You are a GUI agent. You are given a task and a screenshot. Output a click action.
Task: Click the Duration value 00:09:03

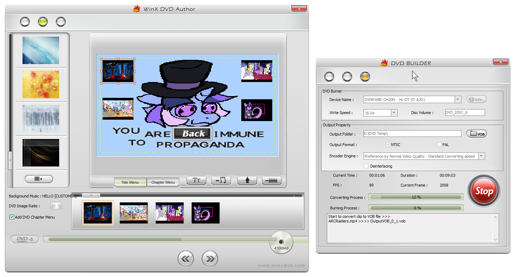click(447, 175)
